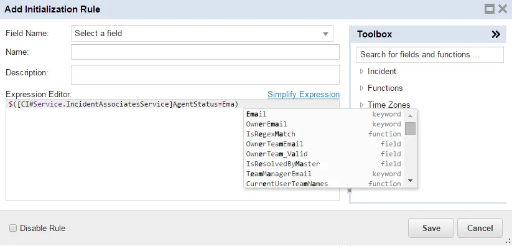Image resolution: width=512 pixels, height=246 pixels.
Task: Focus the Description input field
Action: click(x=205, y=75)
